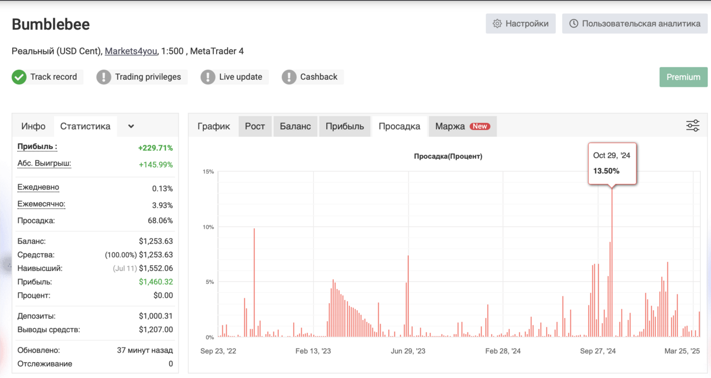Click the 68.06% drawdown value

(159, 221)
